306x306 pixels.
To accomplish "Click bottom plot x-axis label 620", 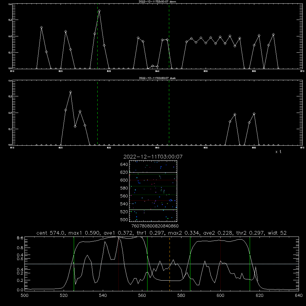I will click(259, 296).
